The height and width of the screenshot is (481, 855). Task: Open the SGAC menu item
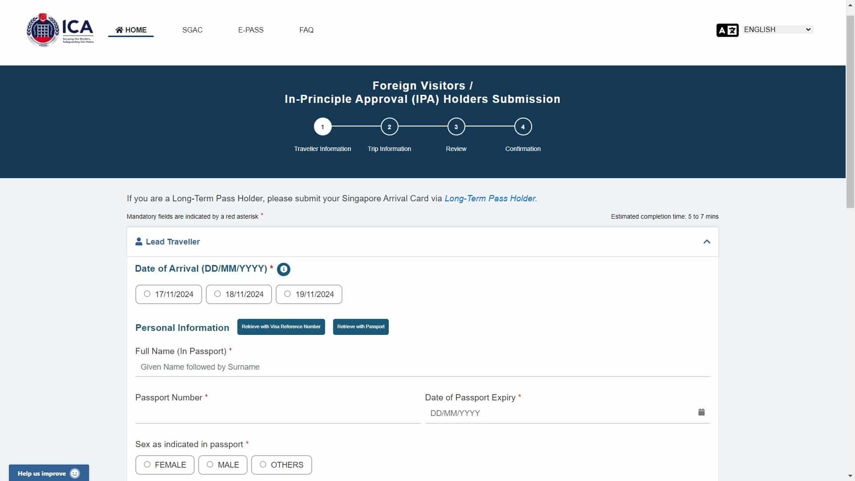(x=192, y=30)
